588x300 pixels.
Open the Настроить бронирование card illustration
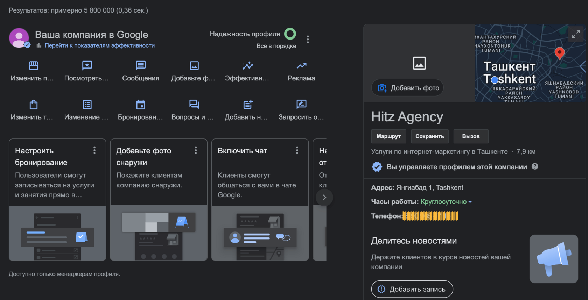[x=57, y=233]
